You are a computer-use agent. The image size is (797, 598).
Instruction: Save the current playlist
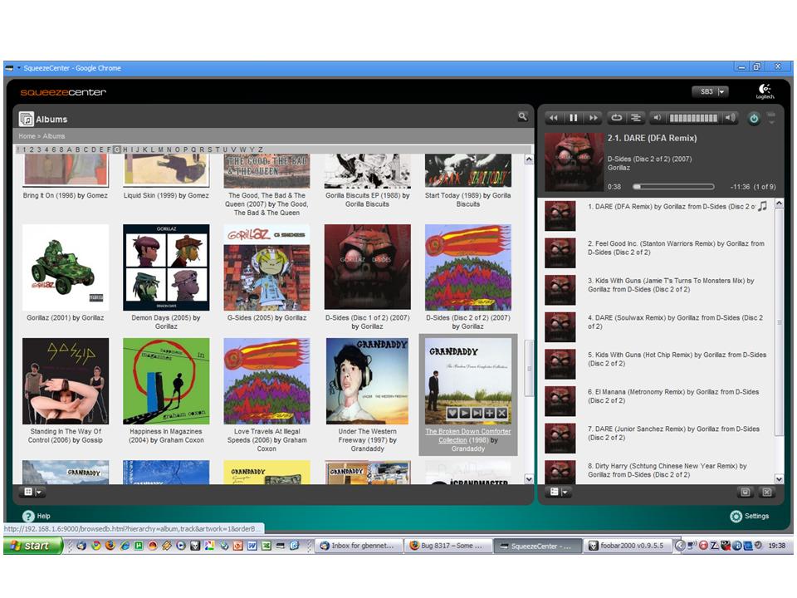(x=746, y=492)
